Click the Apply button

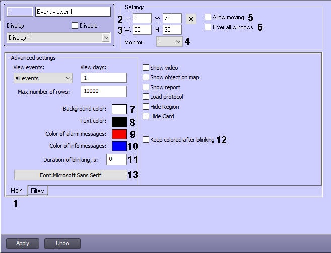[x=23, y=243]
